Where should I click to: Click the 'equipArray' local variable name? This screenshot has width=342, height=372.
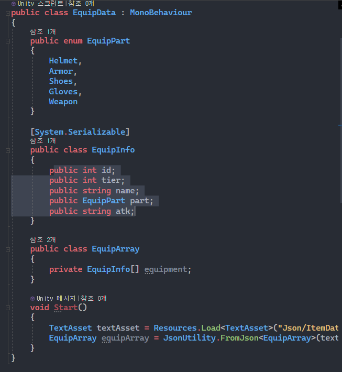(x=125, y=338)
